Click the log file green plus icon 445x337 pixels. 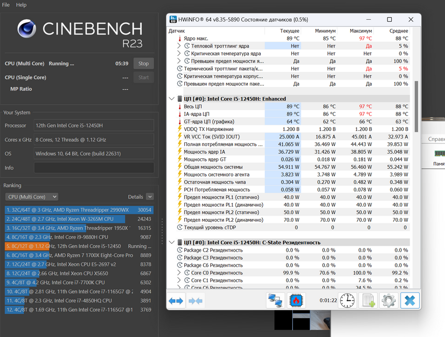[367, 300]
